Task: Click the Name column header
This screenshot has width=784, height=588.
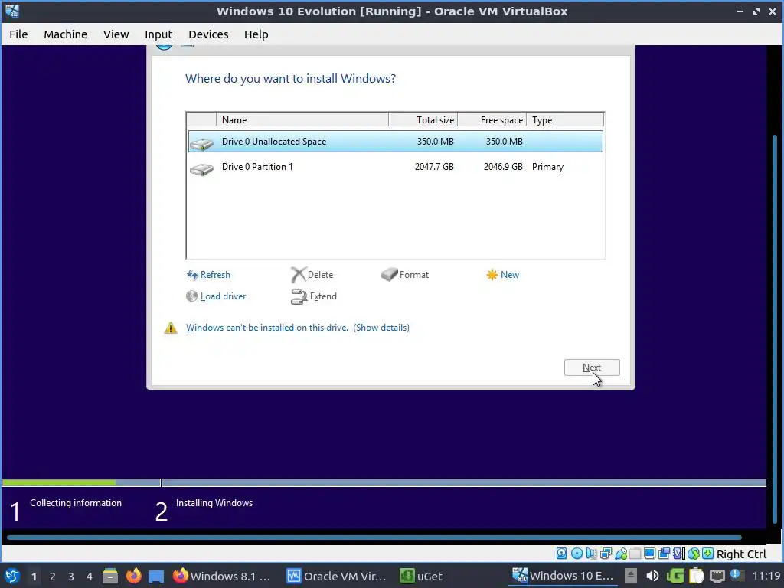Action: [302, 120]
